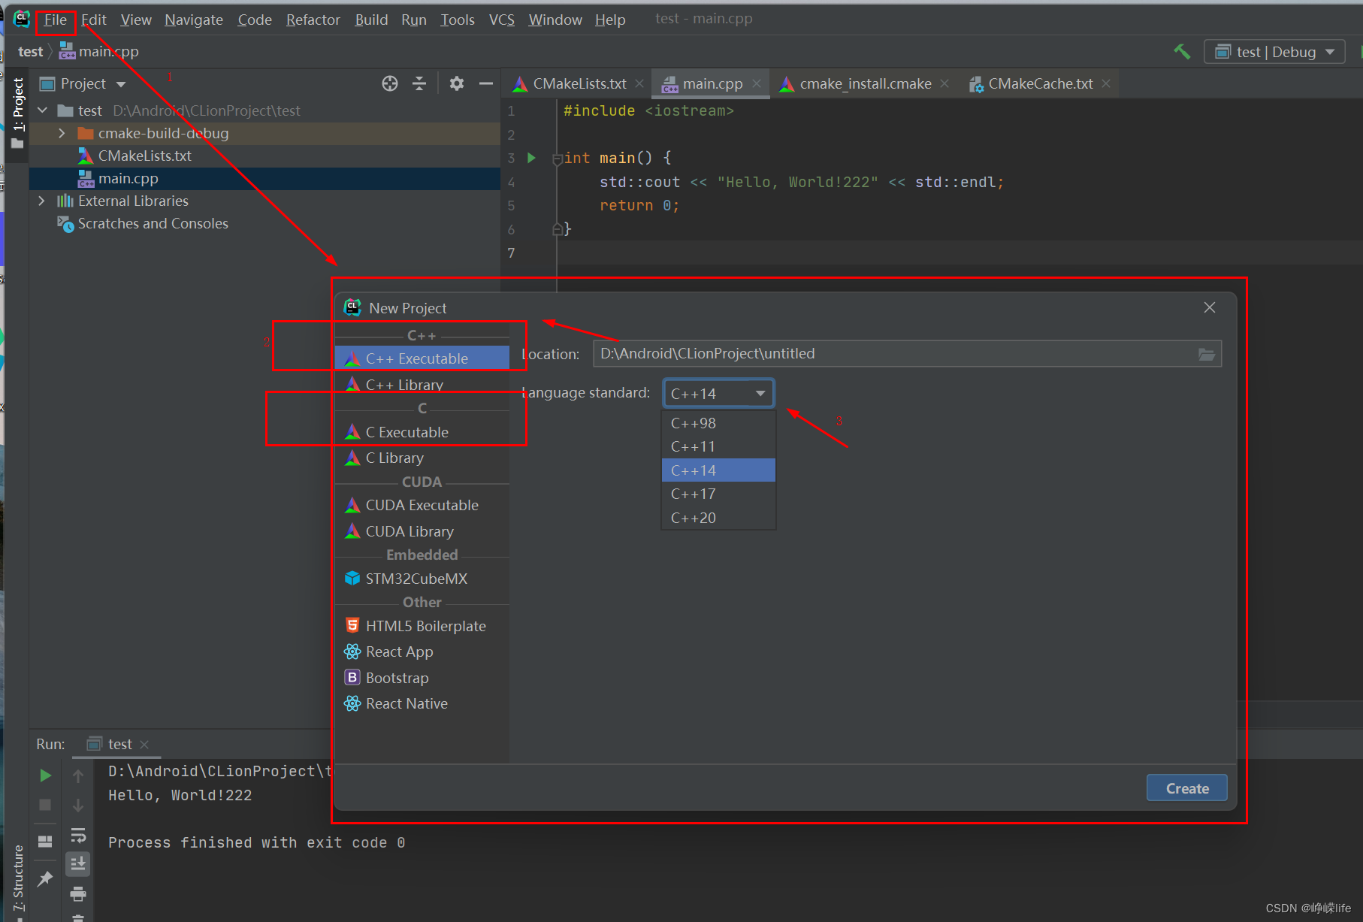Open the Build menu
This screenshot has height=922, width=1363.
pos(371,20)
